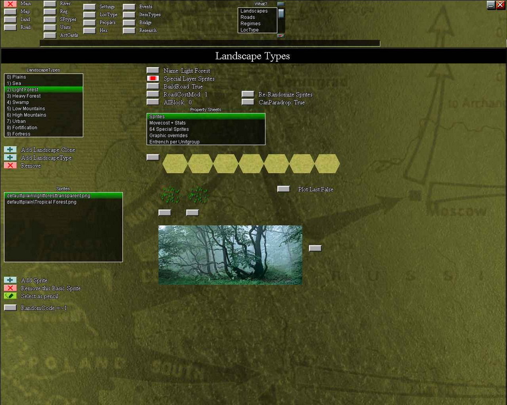
Task: Choose the Select as pencil icon
Action: tap(10, 296)
